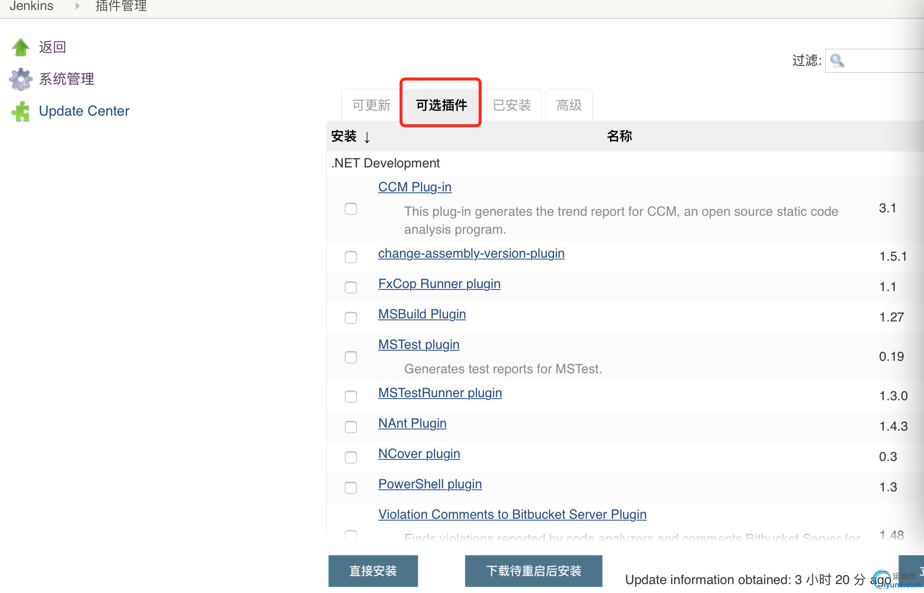The height and width of the screenshot is (593, 924).
Task: Switch to the 可更新 tab
Action: point(371,105)
